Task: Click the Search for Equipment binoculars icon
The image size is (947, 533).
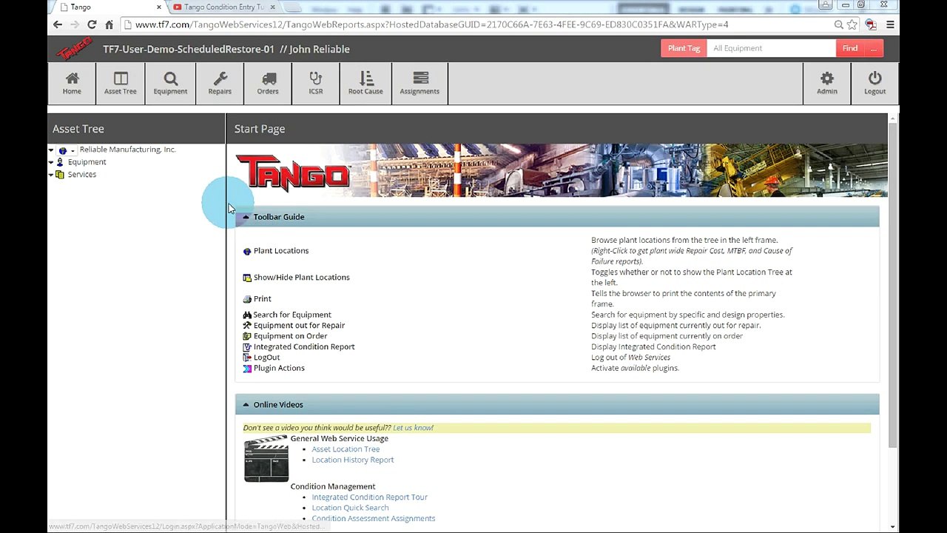Action: coord(247,315)
